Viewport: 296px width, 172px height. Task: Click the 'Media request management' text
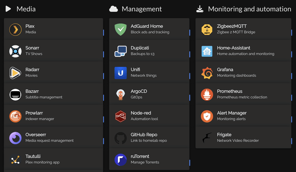tap(50, 140)
